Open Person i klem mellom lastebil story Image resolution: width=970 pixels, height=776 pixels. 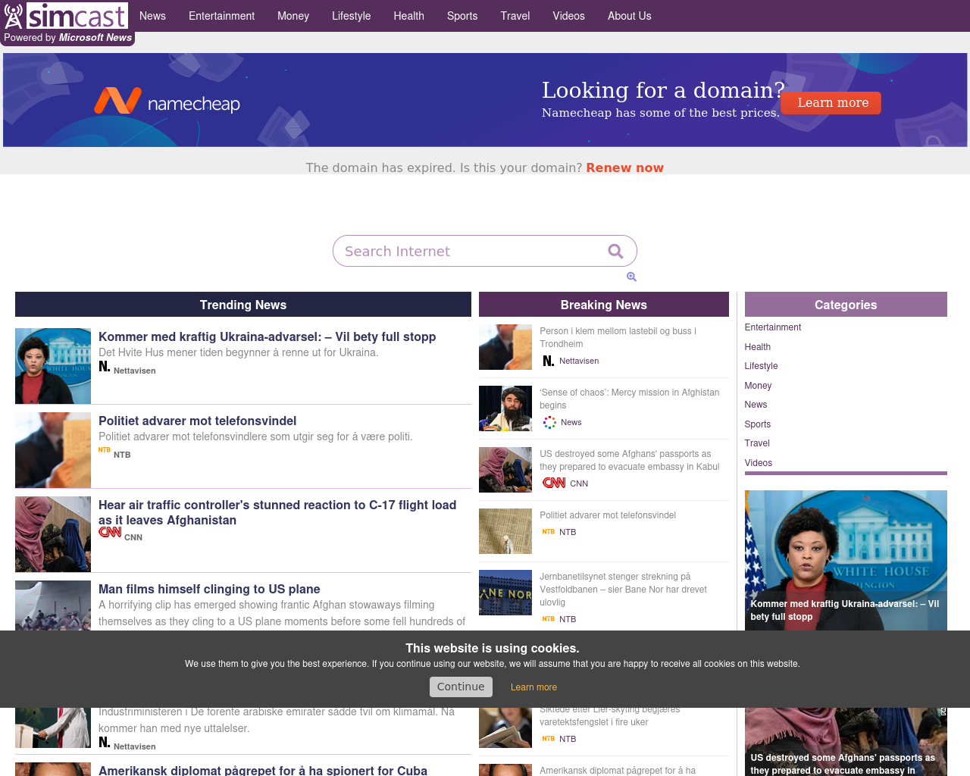tap(618, 337)
